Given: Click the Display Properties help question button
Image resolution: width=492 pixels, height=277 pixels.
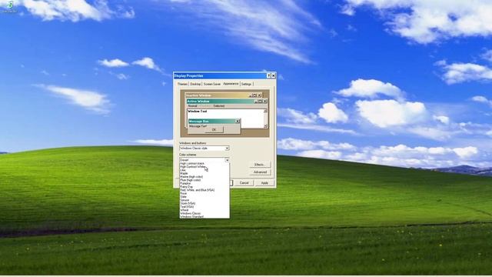Looking at the screenshot, I should (x=268, y=75).
